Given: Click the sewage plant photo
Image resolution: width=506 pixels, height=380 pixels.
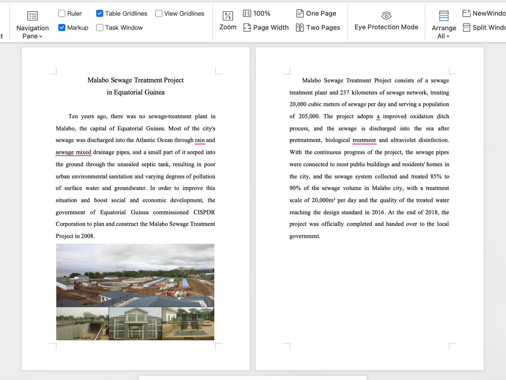Looking at the screenshot, I should (135, 292).
